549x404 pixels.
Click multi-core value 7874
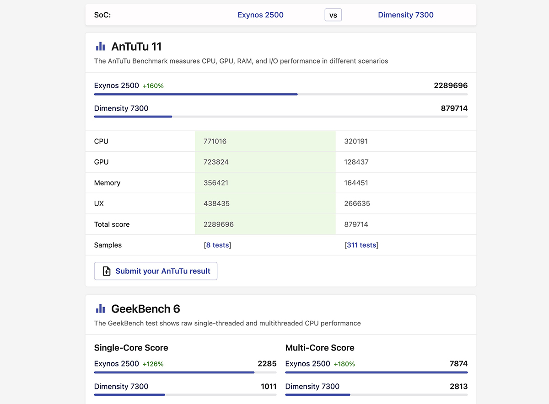click(458, 364)
